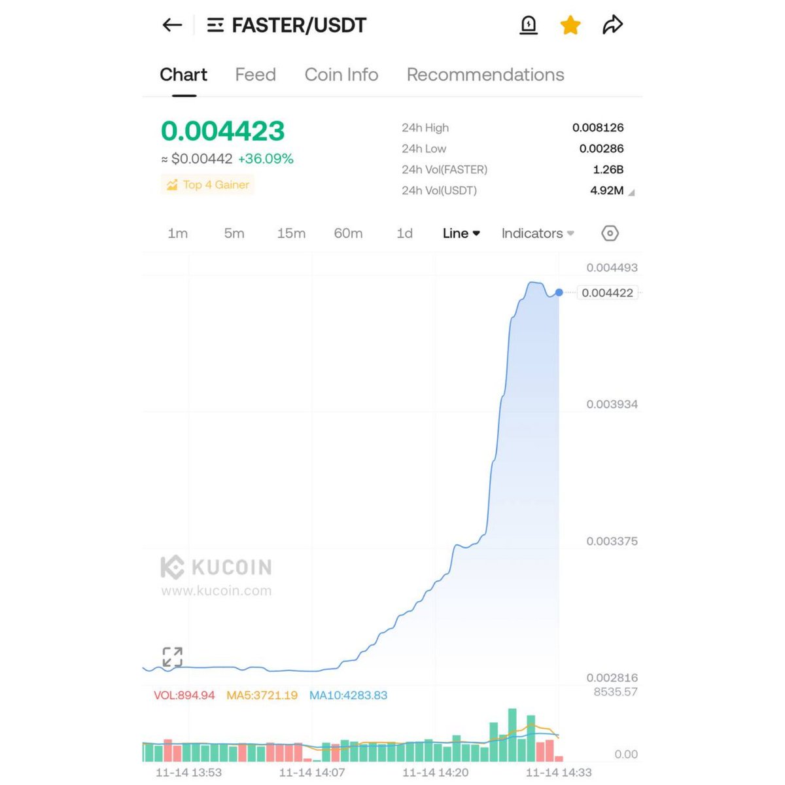Open chart settings hexagon icon
Screen dimensions: 785x785
pyautogui.click(x=610, y=234)
